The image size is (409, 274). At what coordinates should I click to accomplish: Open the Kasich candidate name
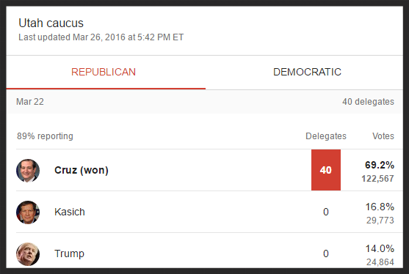70,212
